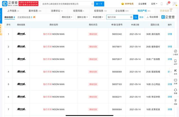Image resolution: width=179 pixels, height=117 pixels.
Task: Open 详情 for 35类 广告销售 row
Action: [170, 59]
